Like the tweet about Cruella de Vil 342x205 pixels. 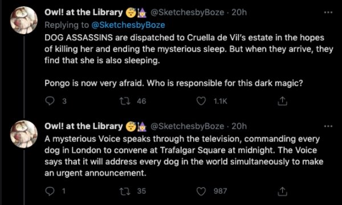201,101
